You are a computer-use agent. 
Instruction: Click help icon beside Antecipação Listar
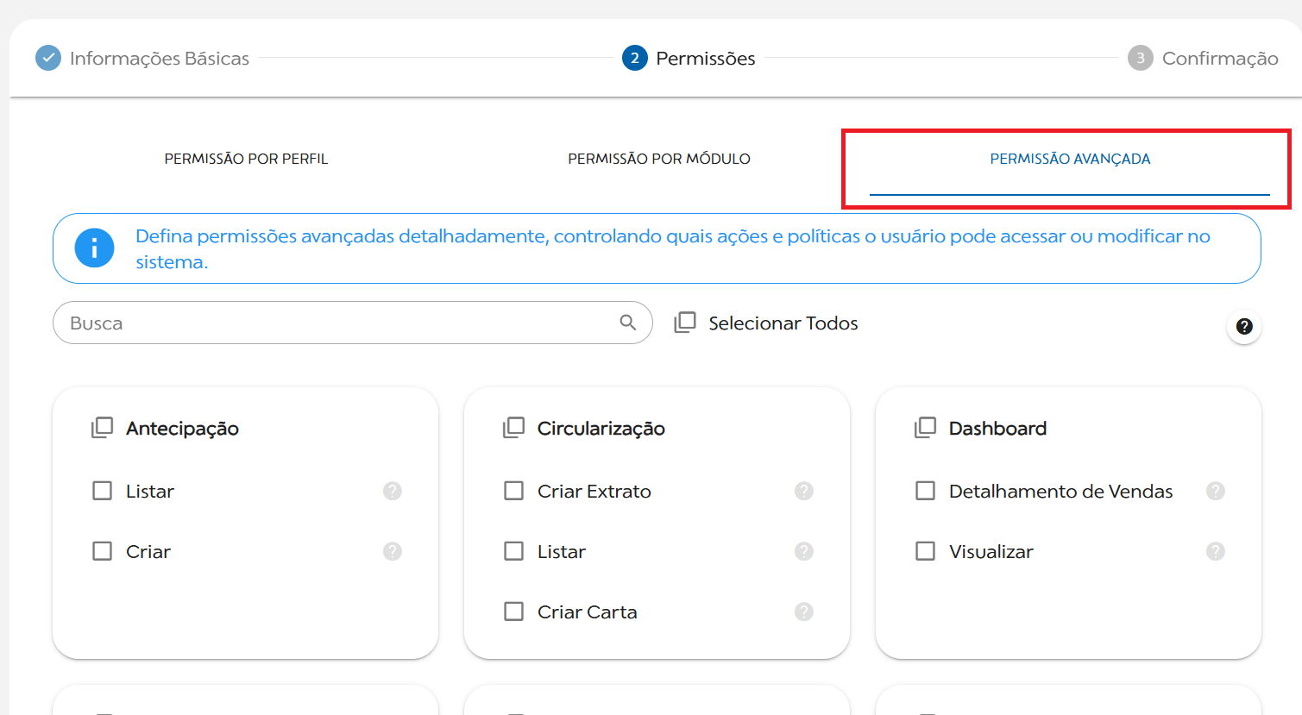392,491
